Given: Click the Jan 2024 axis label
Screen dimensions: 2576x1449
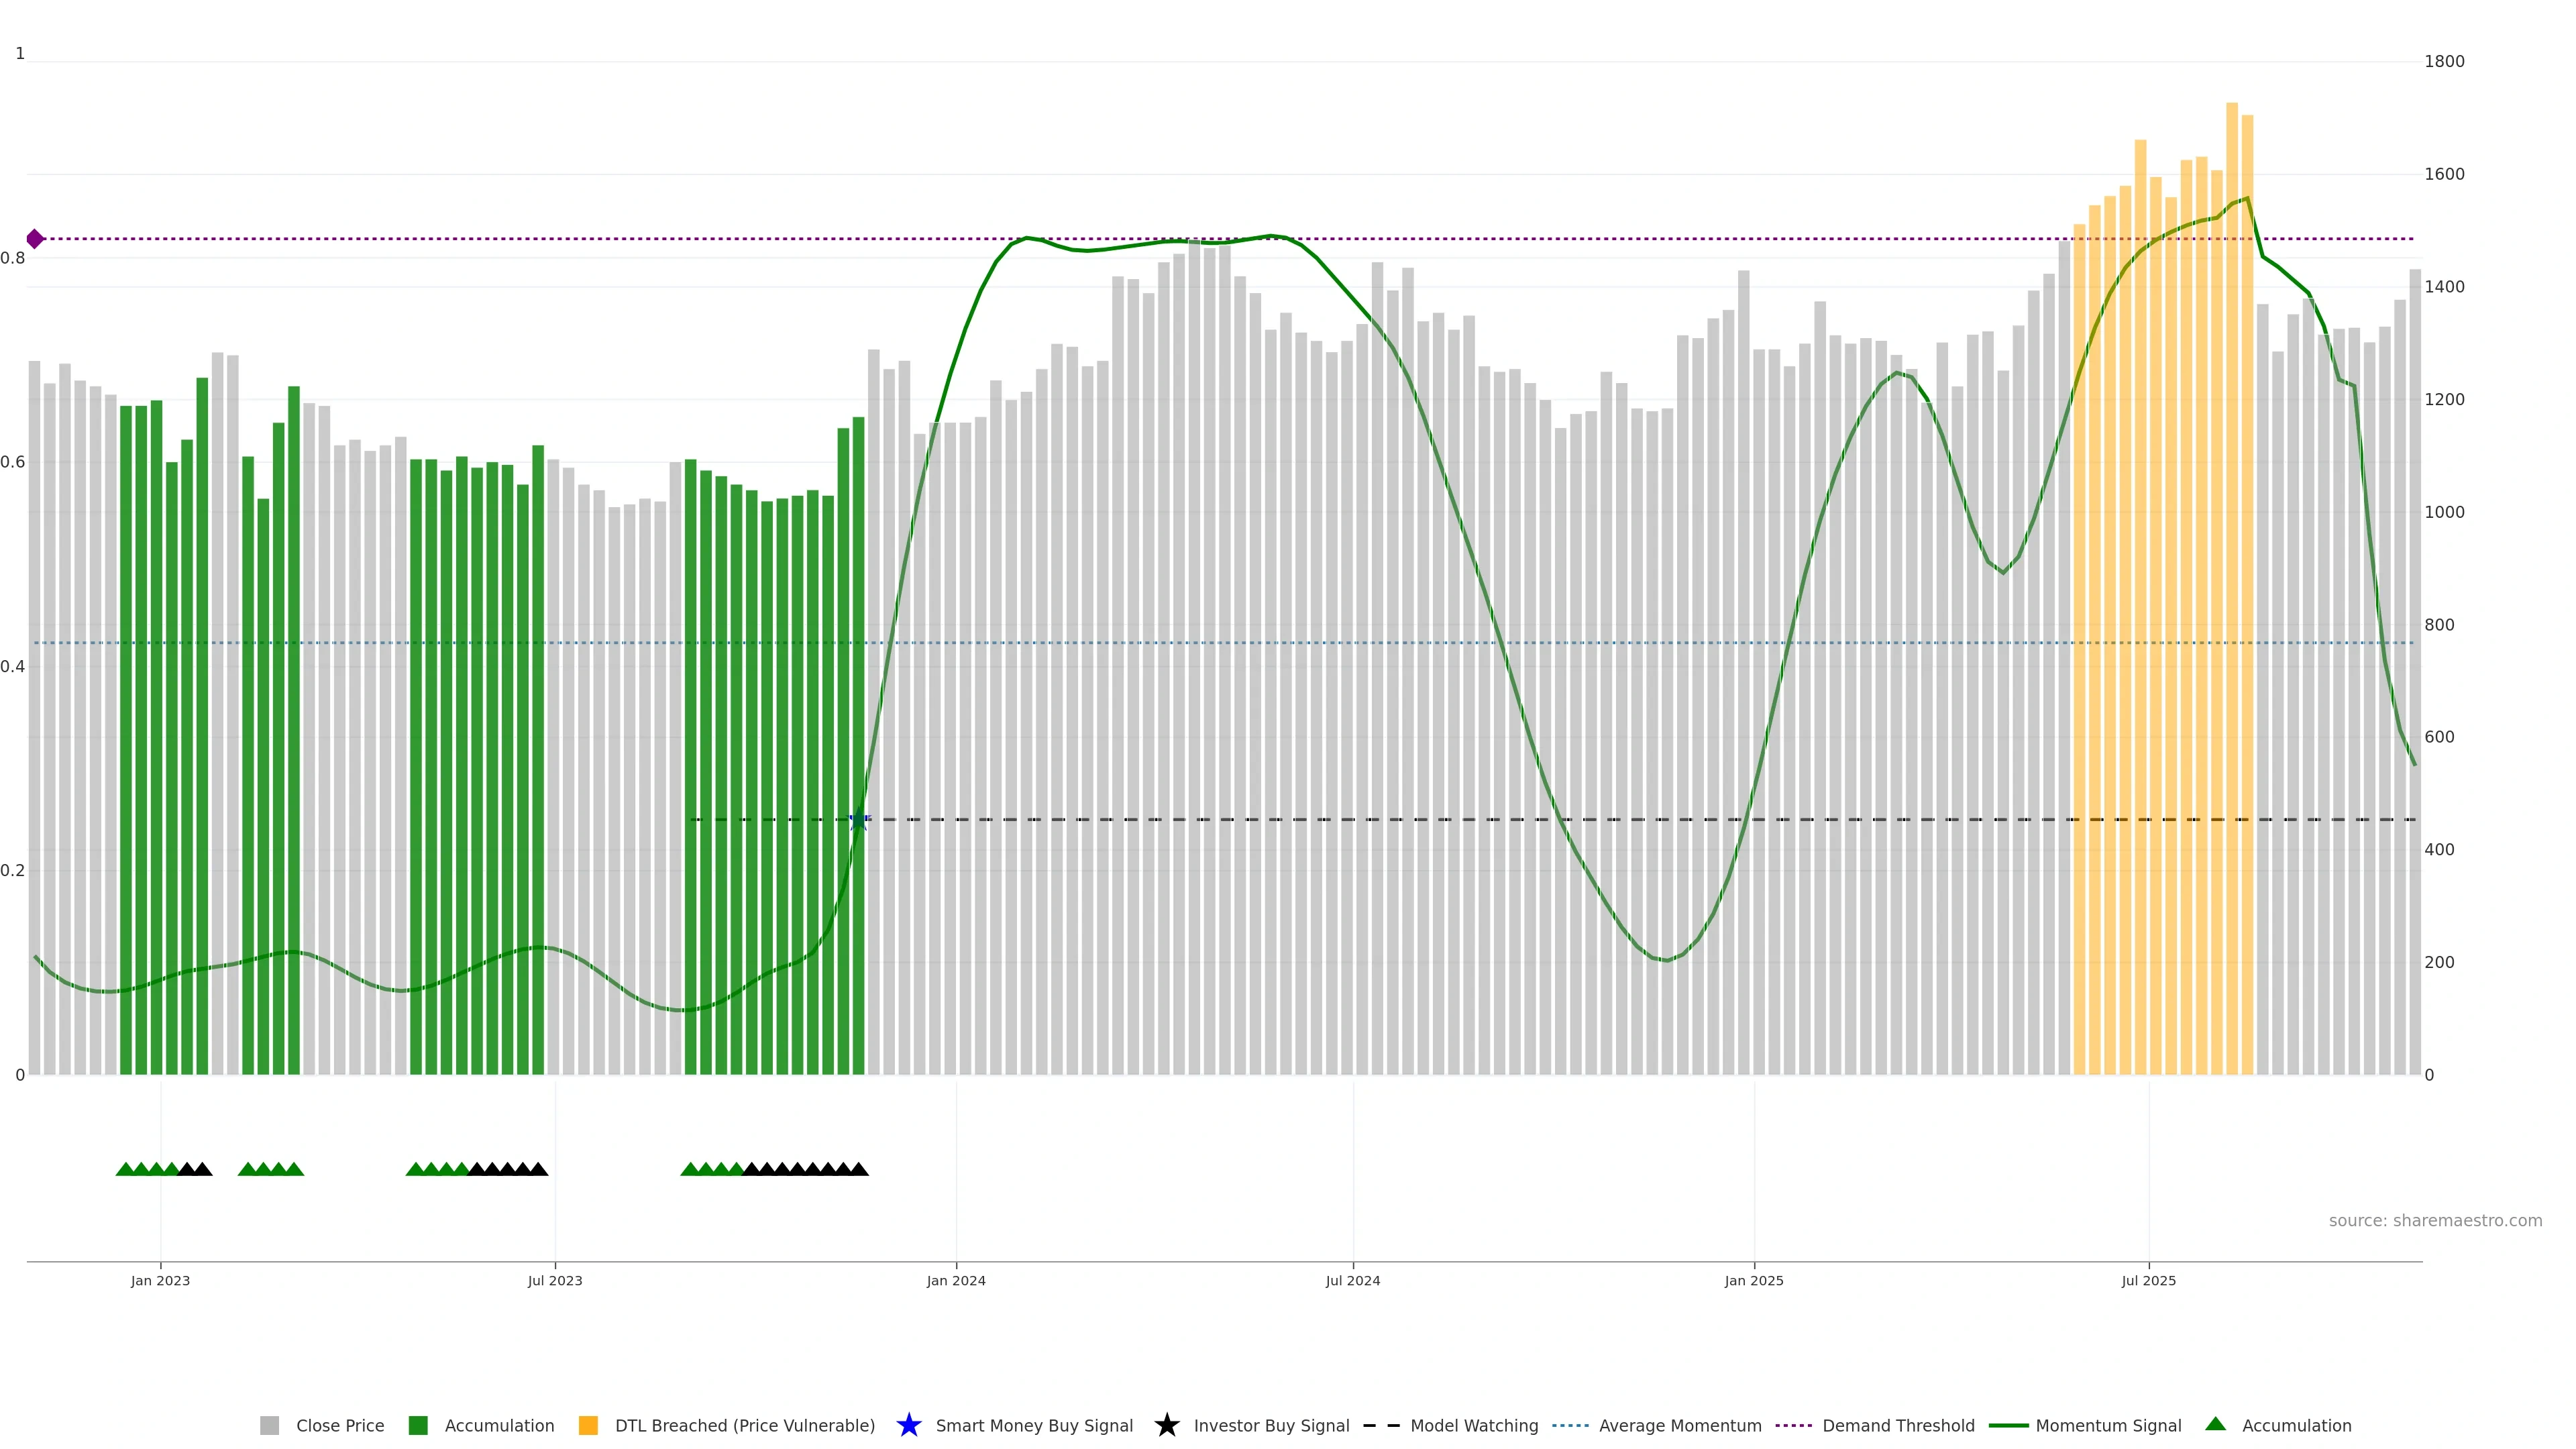Looking at the screenshot, I should 955,1280.
